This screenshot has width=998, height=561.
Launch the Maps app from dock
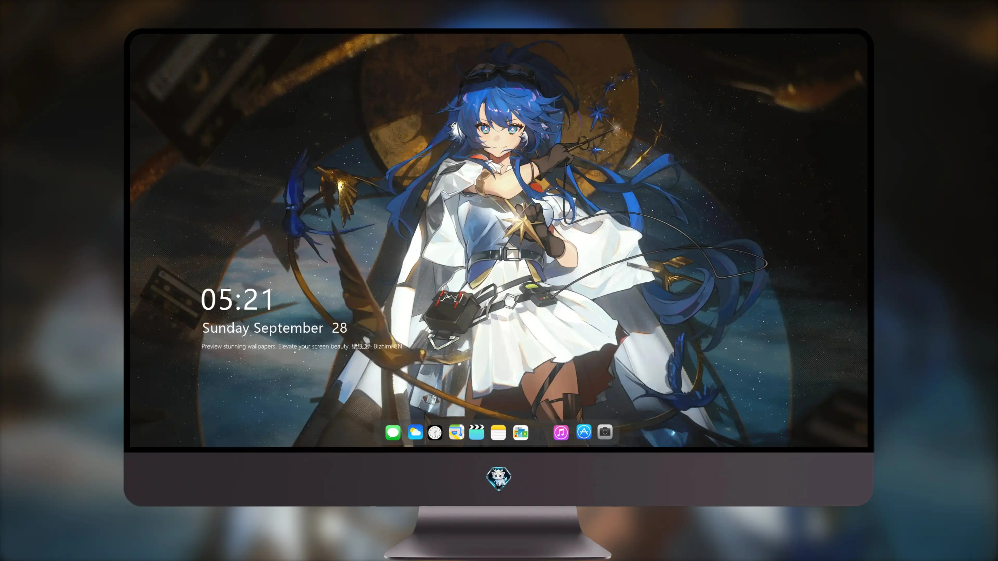coord(456,432)
